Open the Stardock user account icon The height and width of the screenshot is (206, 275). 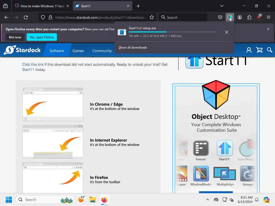[x=249, y=50]
